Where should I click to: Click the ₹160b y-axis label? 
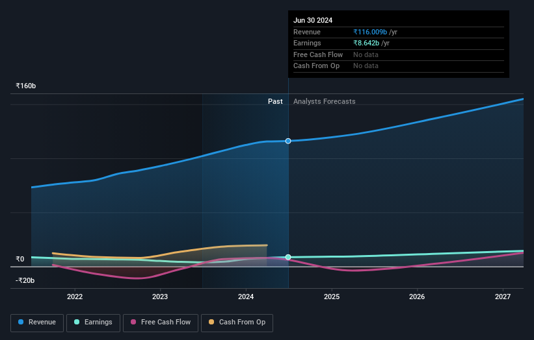pos(26,86)
